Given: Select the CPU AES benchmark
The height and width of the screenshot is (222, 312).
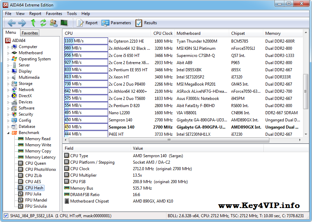Looking at the screenshot, I should click(33, 182).
